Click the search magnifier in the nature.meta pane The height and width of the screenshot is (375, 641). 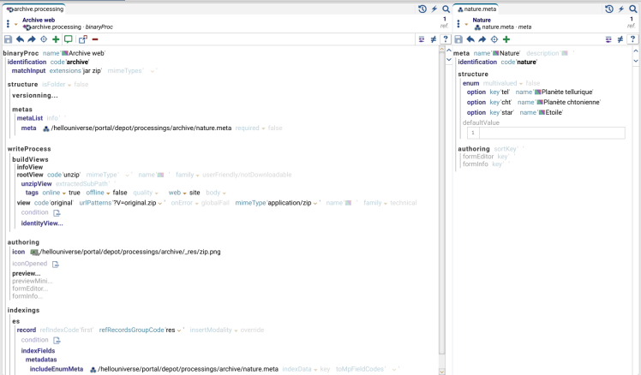coord(632,9)
